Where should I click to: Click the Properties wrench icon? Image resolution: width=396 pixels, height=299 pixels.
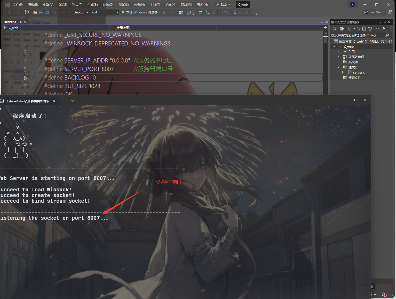point(383,29)
